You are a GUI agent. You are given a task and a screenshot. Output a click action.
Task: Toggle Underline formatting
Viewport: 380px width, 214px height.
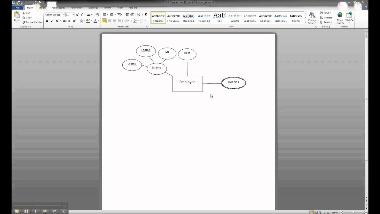tap(57, 21)
